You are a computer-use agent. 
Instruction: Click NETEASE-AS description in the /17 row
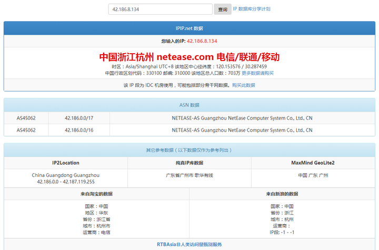point(242,118)
